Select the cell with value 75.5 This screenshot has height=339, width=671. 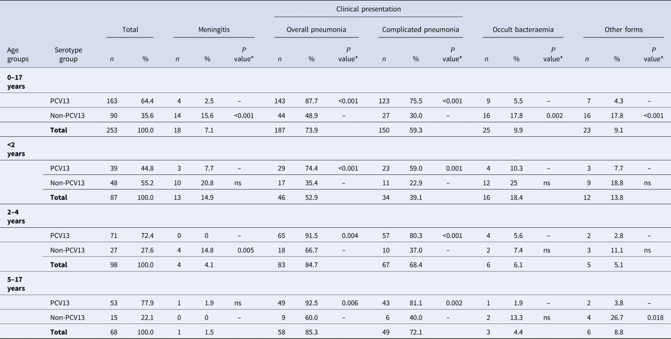tap(416, 101)
